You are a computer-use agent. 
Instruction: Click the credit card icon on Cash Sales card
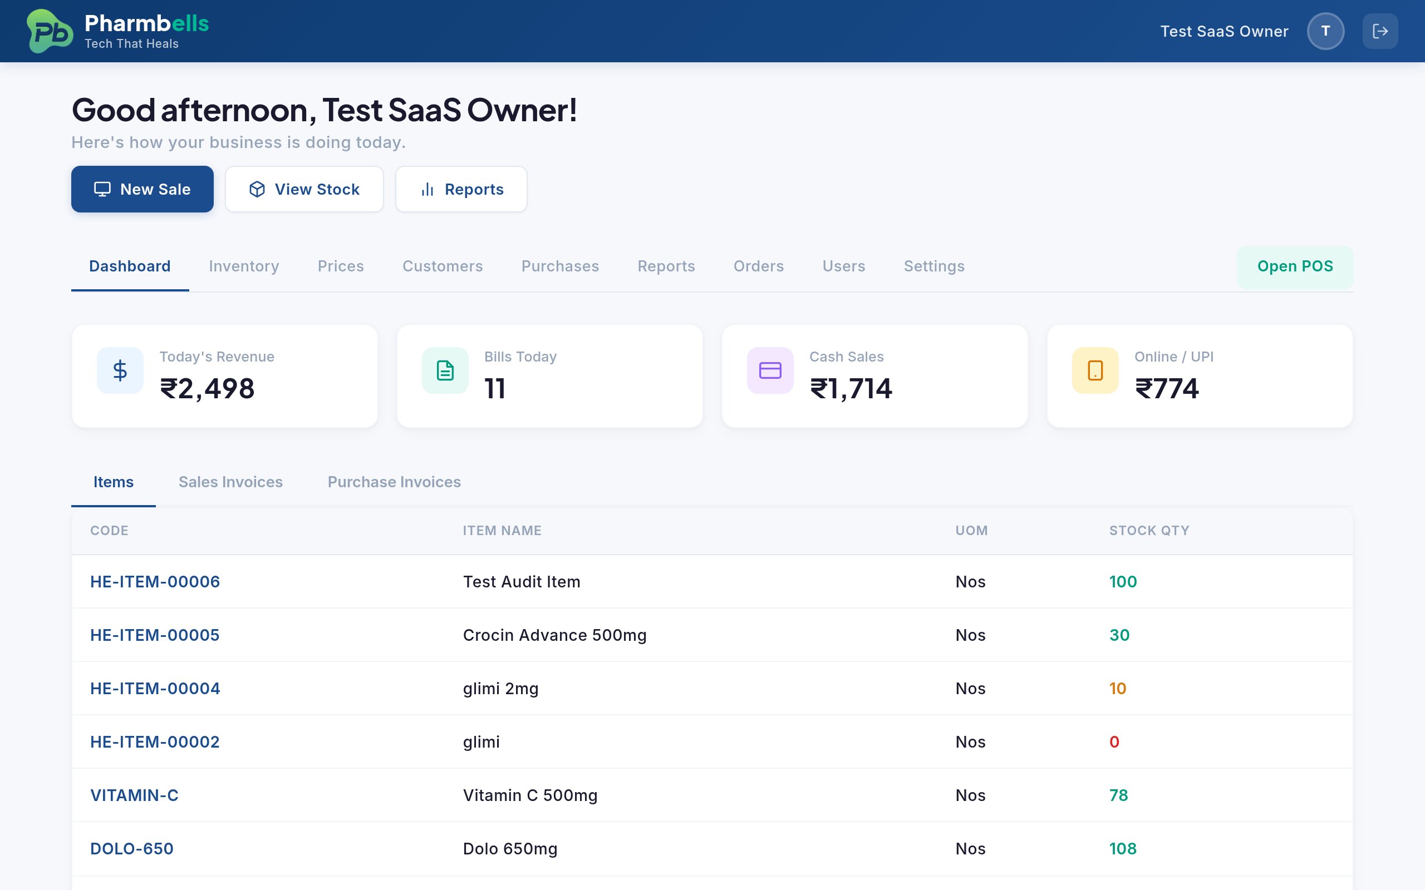769,370
